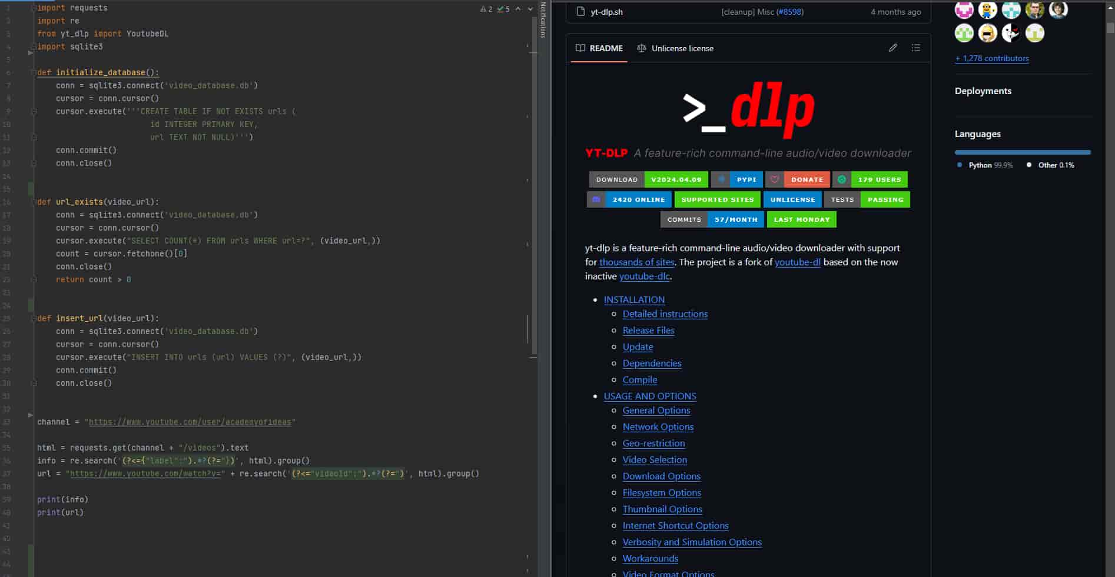Screen dimensions: 1115x577
Task: Switch to the Unlicense license tab
Action: pyautogui.click(x=675, y=48)
